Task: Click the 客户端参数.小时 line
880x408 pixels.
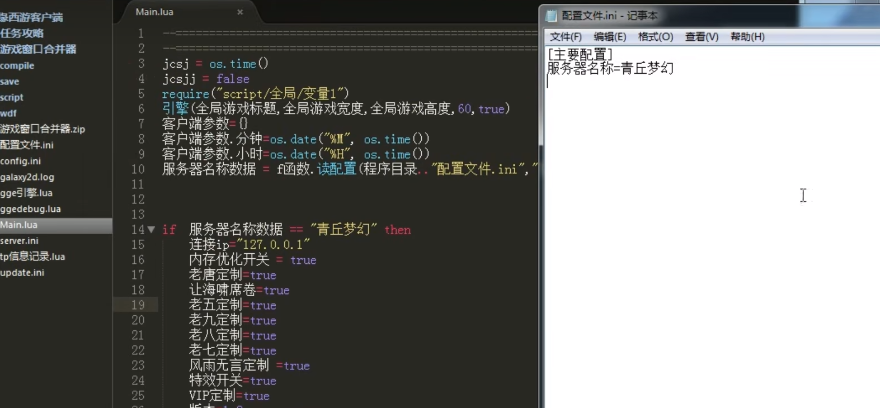Action: (296, 154)
